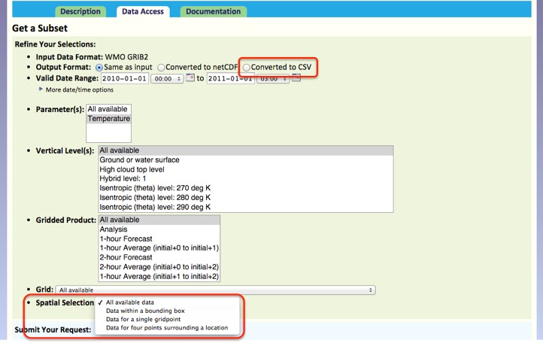Image resolution: width=543 pixels, height=343 pixels.
Task: Select Isentropic (theta) level: 290 deg K
Action: click(246, 207)
